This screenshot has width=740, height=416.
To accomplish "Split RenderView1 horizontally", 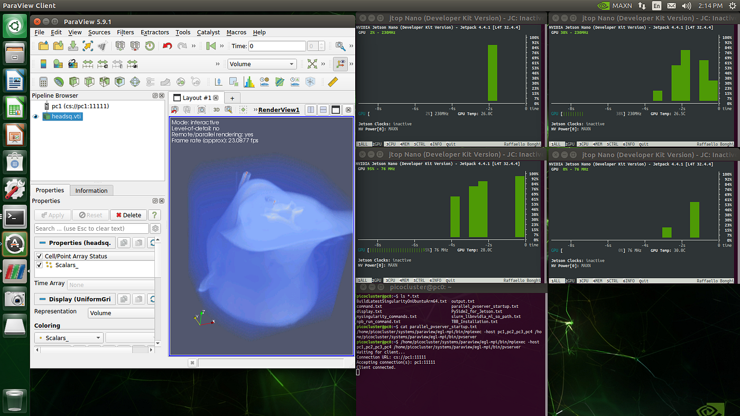I will coord(310,110).
